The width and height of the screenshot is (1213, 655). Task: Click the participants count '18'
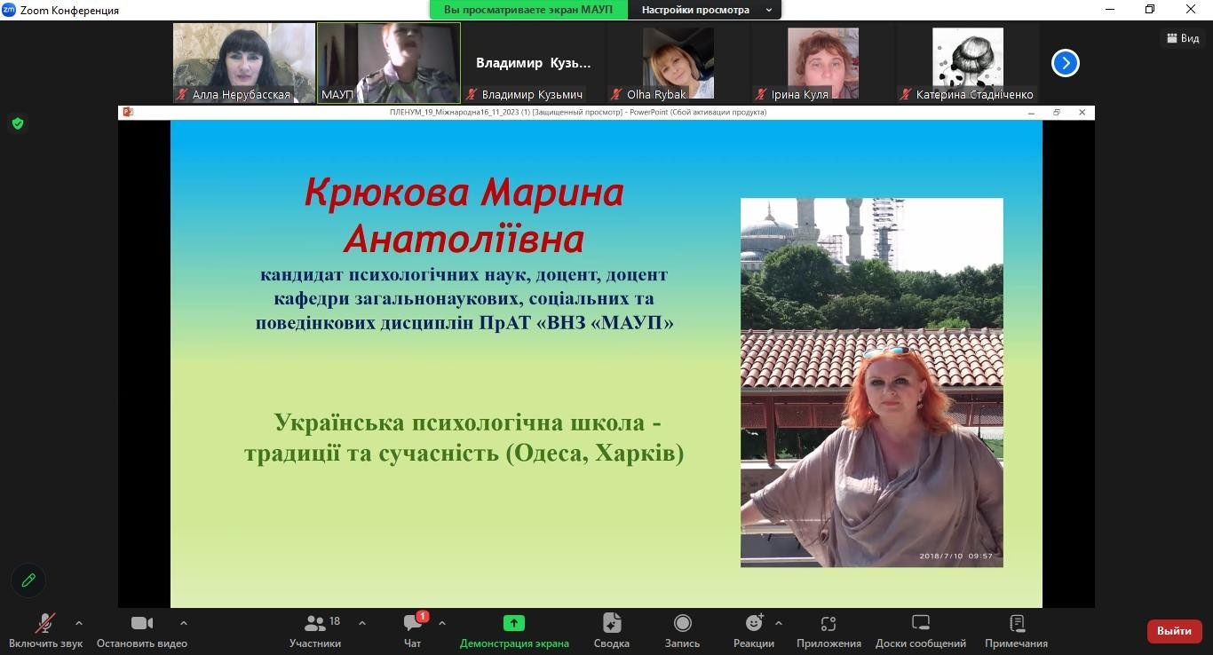click(x=335, y=621)
